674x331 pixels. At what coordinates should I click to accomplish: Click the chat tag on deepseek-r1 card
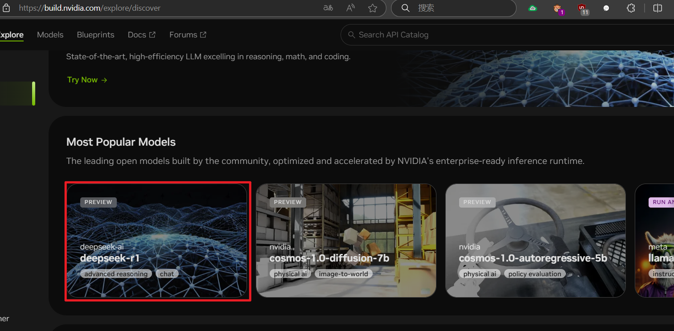(x=167, y=274)
